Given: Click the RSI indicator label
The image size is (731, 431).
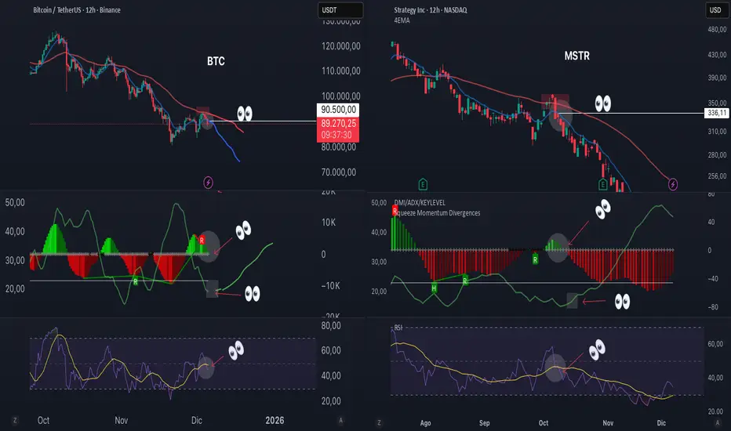Looking at the screenshot, I should tap(398, 328).
